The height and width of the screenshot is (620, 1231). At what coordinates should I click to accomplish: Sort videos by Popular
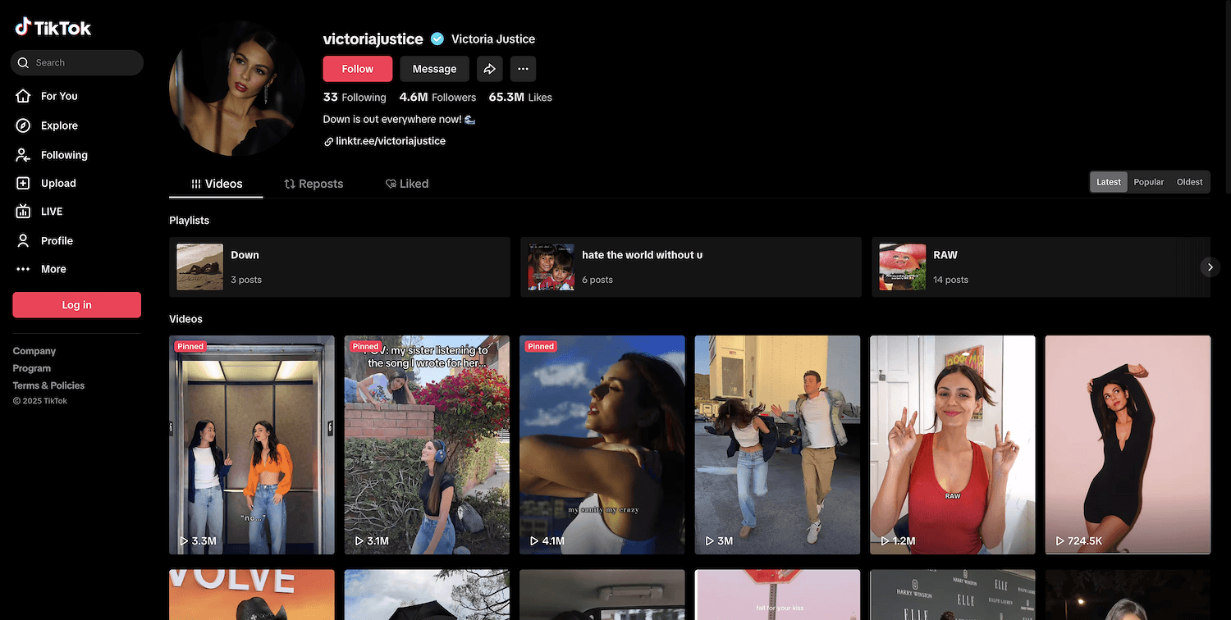1148,182
